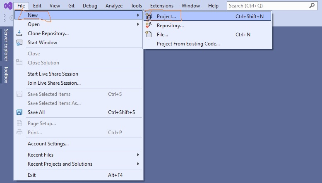Open the Debug menu
Screen dimensions: 322x183
pyautogui.click(x=90, y=6)
